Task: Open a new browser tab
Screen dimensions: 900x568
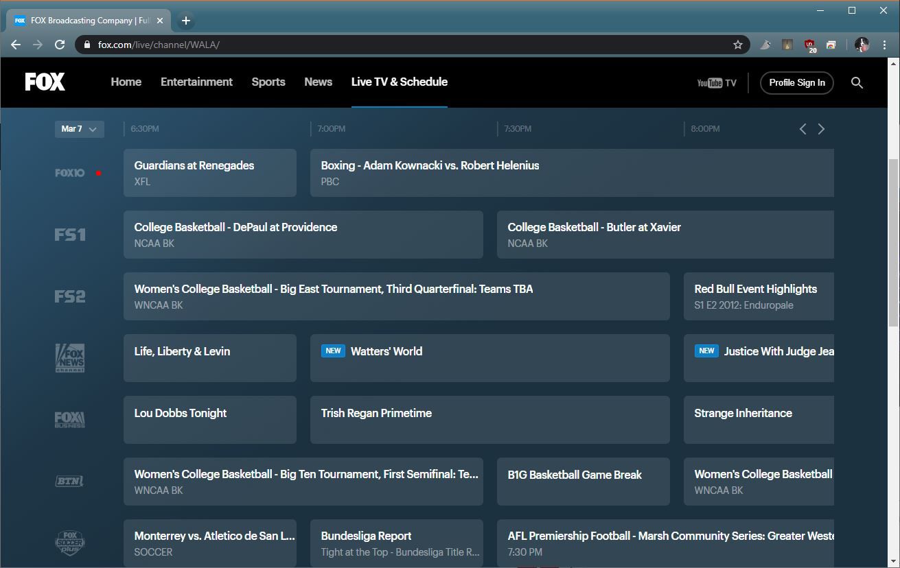Action: click(185, 21)
